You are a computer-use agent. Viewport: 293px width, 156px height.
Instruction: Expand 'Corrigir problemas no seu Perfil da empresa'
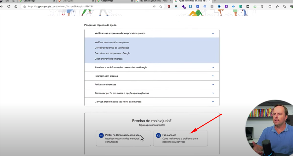(152, 102)
